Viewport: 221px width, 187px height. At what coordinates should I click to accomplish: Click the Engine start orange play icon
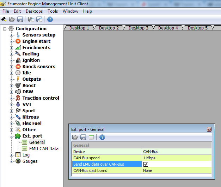[x=18, y=41]
